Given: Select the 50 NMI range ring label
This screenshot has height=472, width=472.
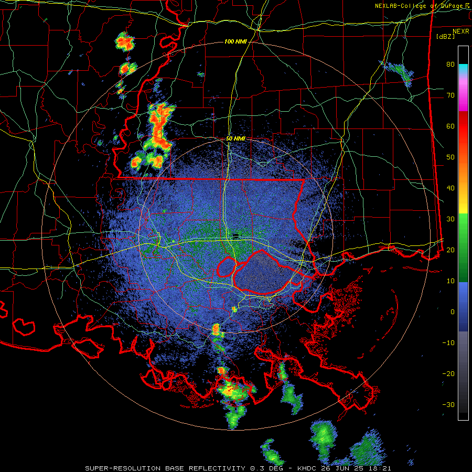Looking at the screenshot, I should pos(235,139).
